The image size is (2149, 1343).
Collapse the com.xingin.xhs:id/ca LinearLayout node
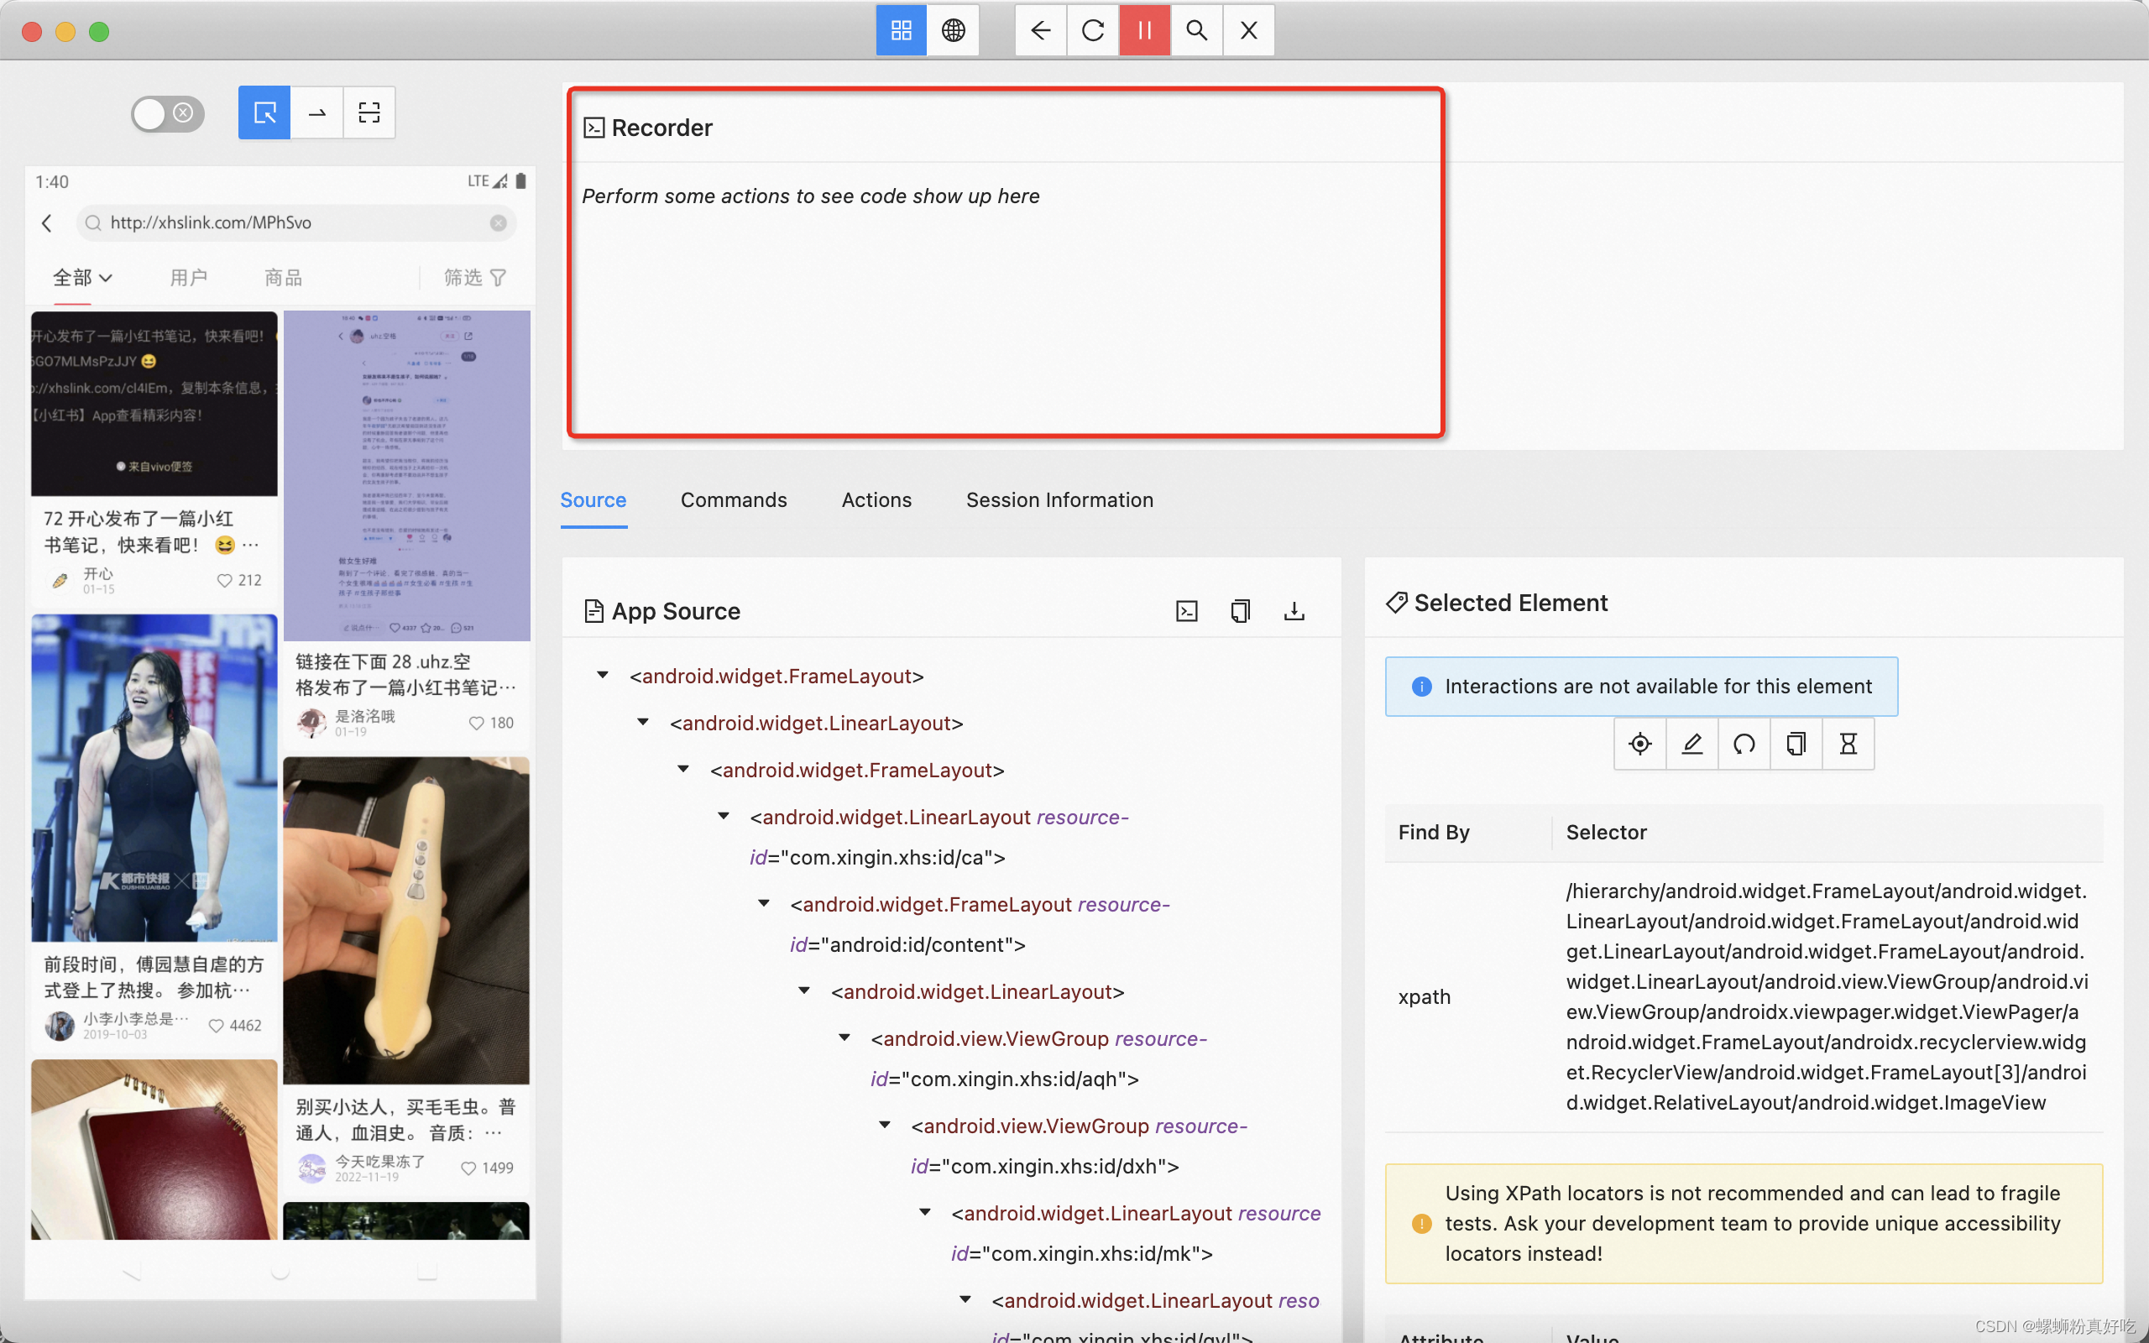click(724, 816)
